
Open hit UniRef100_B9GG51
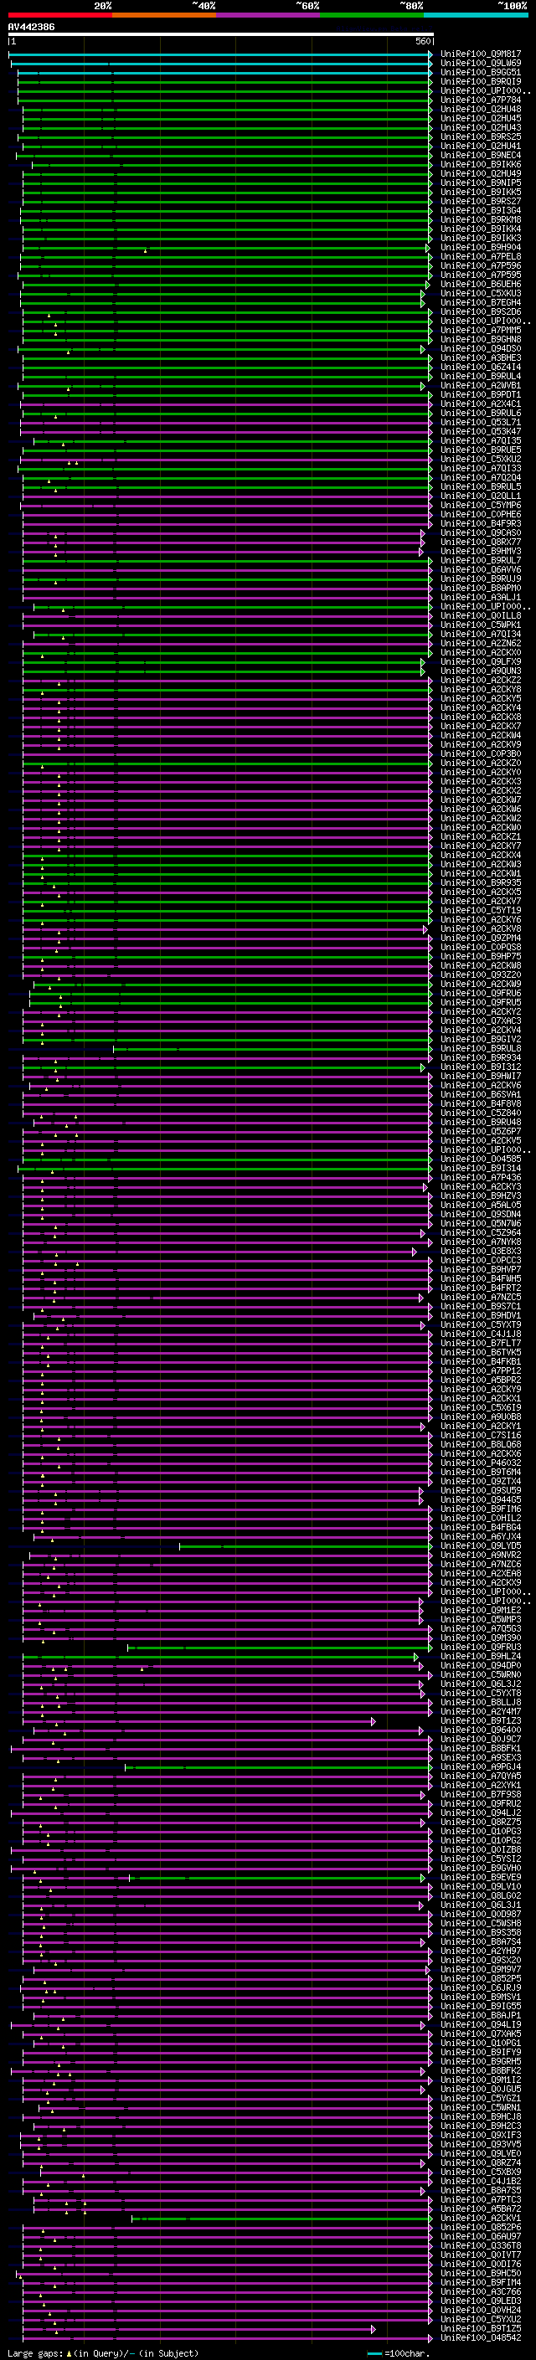click(480, 72)
